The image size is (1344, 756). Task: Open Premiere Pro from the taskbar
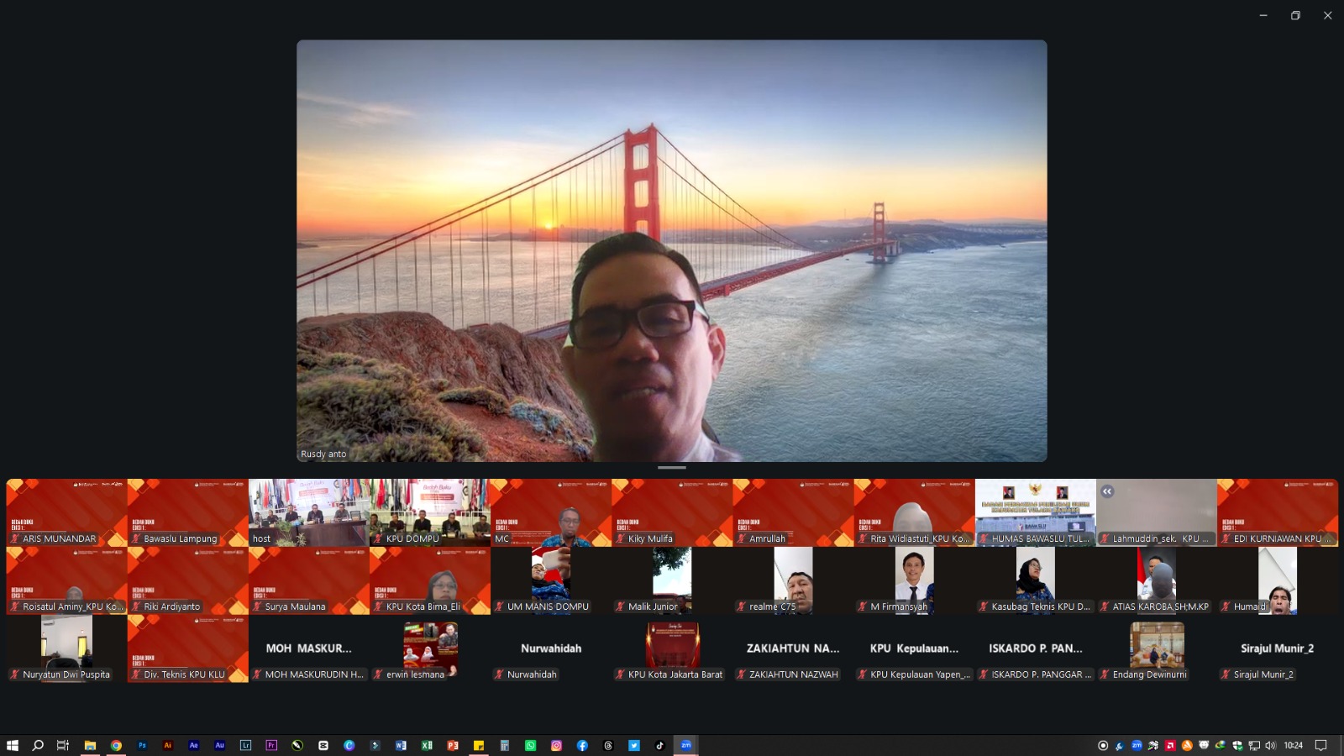pyautogui.click(x=271, y=745)
